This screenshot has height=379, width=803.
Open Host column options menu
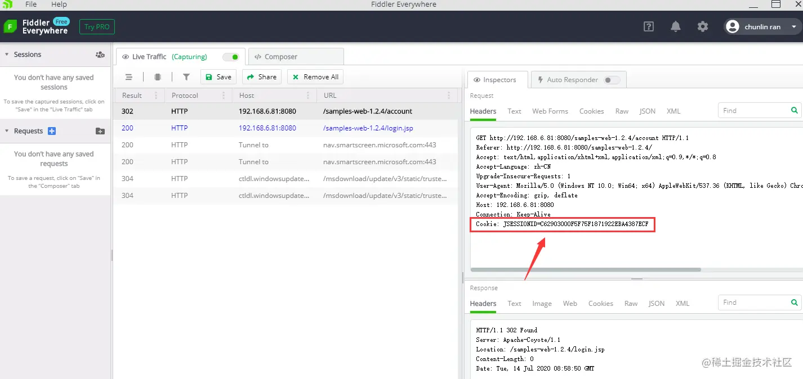(x=308, y=96)
